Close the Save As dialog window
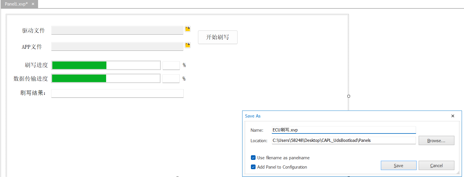The height and width of the screenshot is (177, 464). click(453, 116)
